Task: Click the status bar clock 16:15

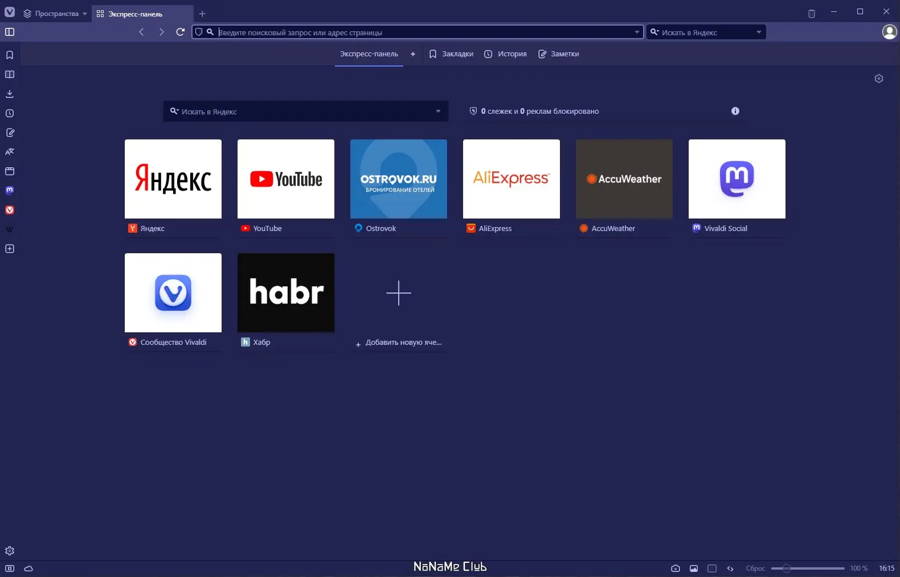Action: pyautogui.click(x=886, y=568)
